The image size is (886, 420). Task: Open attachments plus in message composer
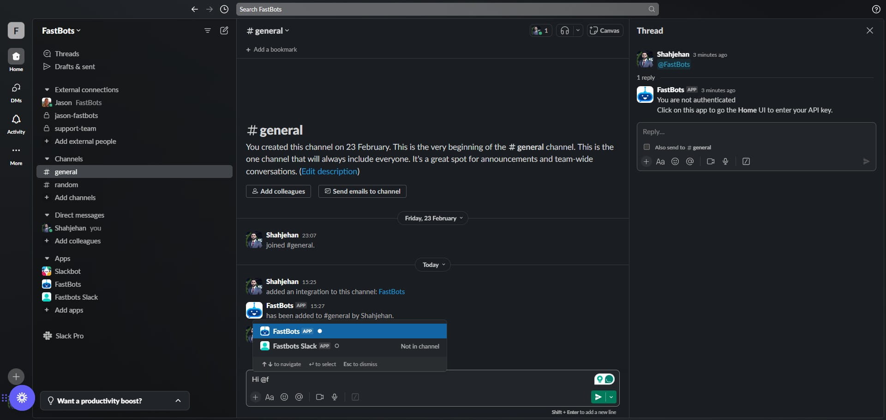click(x=255, y=397)
